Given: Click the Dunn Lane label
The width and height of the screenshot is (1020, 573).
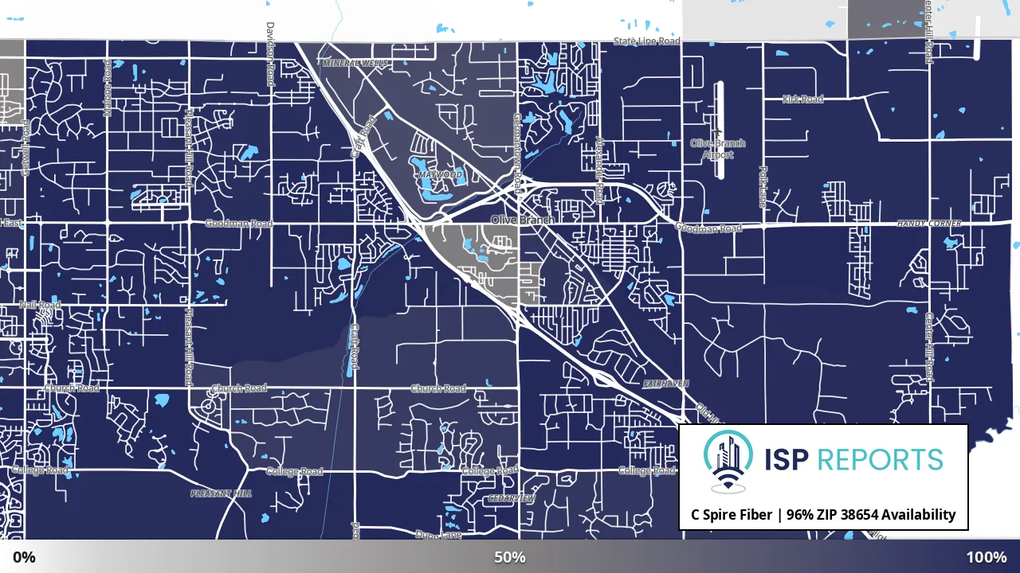Looking at the screenshot, I should click(438, 535).
